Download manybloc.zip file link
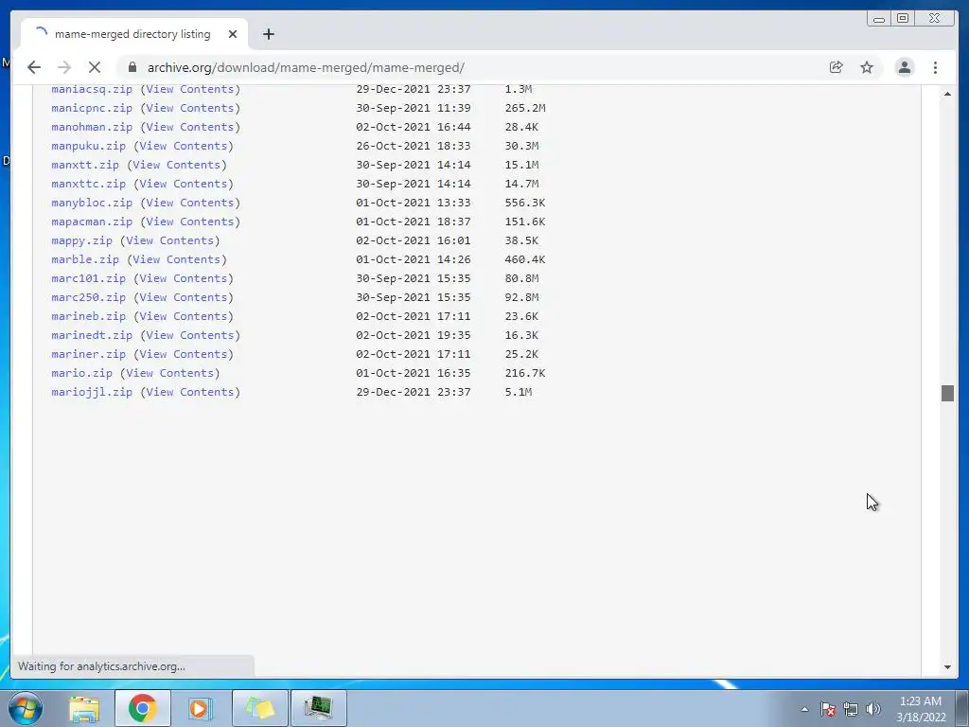This screenshot has width=969, height=727. click(x=92, y=203)
